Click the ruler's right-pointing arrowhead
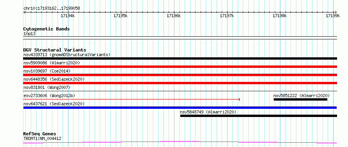 click(x=335, y=12)
